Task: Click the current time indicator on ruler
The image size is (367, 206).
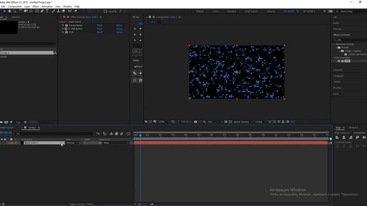Action: click(140, 135)
